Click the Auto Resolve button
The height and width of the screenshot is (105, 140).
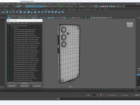[37, 86]
